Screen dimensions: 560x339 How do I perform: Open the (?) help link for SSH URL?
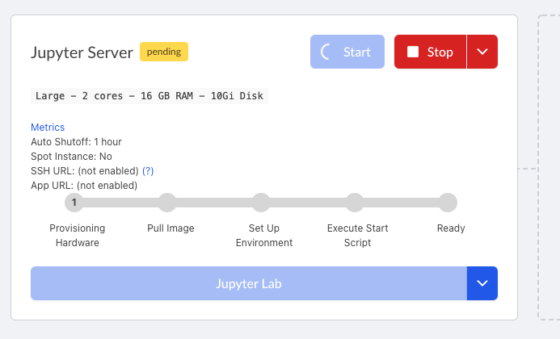[x=148, y=171]
